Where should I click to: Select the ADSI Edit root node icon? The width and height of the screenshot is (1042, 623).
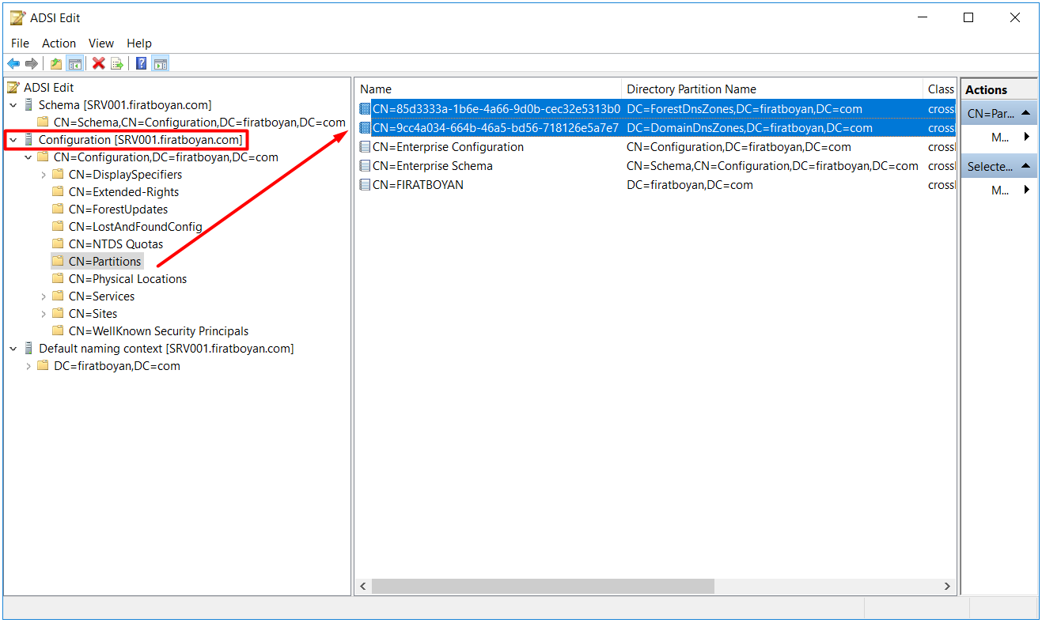point(13,88)
